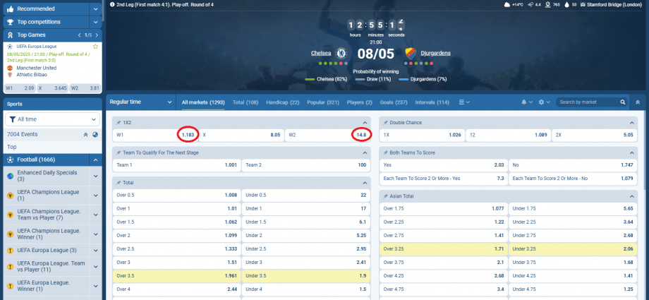Select Under 0.5 odds 22
649x300 pixels.
tap(306, 195)
